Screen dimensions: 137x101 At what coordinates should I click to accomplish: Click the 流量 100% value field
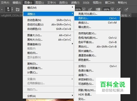(x=106, y=9)
